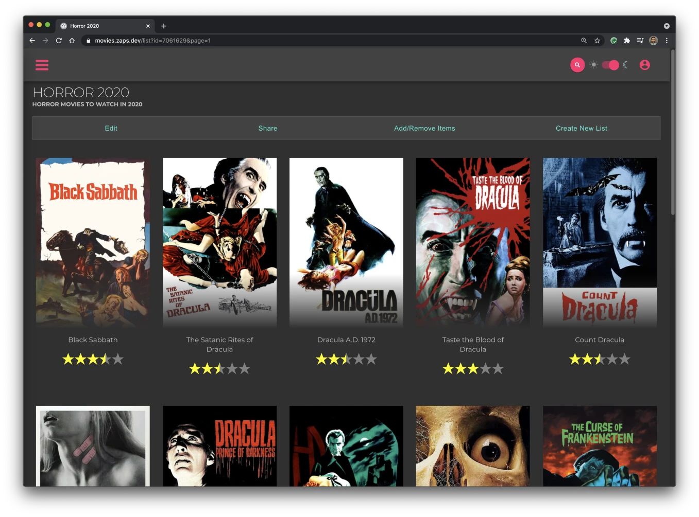Image resolution: width=699 pixels, height=517 pixels.
Task: Open the Count Dracula poster
Action: click(x=600, y=242)
